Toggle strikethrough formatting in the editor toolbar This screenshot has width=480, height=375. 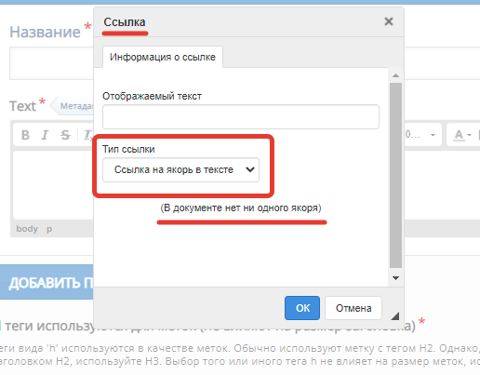[x=65, y=135]
